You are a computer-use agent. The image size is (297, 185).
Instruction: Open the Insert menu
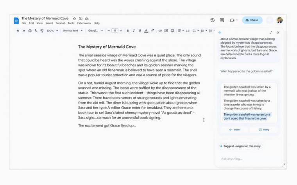pyautogui.click(x=49, y=23)
